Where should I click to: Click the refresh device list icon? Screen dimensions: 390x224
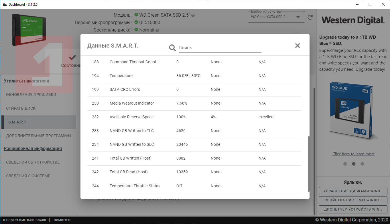point(310,17)
